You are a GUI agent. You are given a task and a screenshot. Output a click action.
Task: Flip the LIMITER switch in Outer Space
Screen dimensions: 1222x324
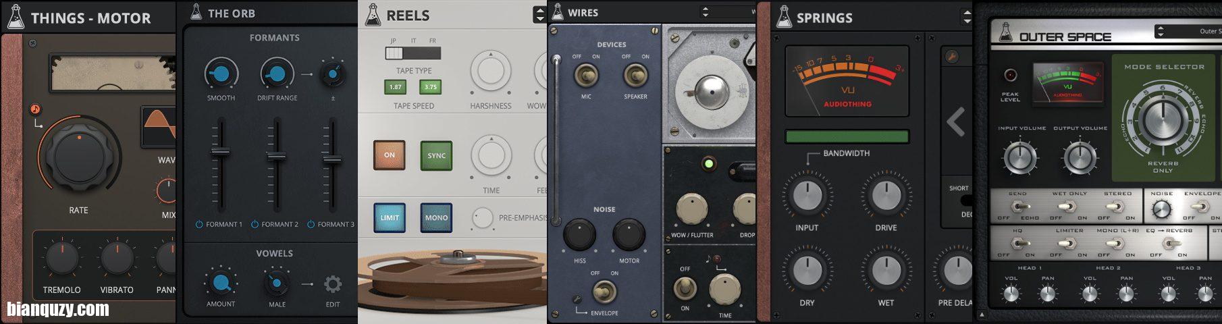click(1066, 244)
